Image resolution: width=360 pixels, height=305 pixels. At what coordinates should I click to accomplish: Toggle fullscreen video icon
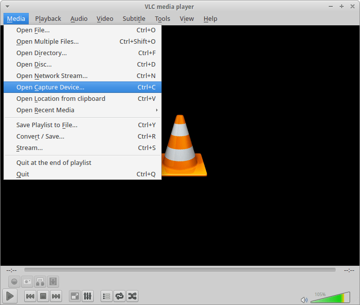pyautogui.click(x=75, y=296)
